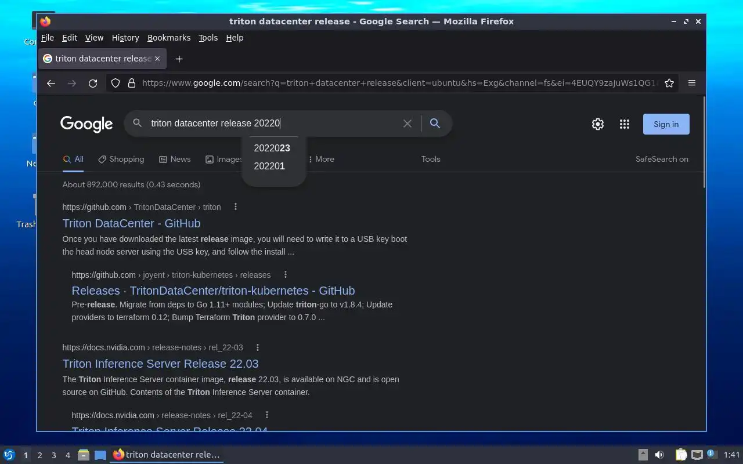Select Firefox window in the taskbar
743x464 pixels.
coord(167,455)
